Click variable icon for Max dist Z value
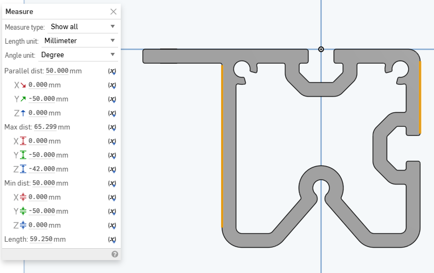The height and width of the screenshot is (273, 434). pyautogui.click(x=112, y=169)
